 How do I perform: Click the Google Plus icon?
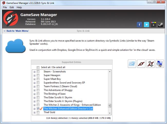coord(153,25)
